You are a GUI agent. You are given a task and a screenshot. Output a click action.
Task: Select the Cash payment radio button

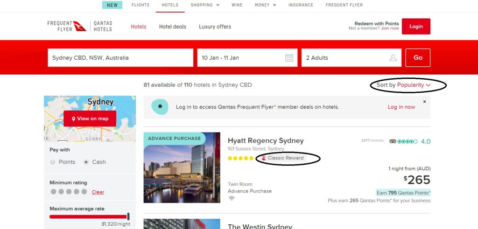(x=86, y=162)
